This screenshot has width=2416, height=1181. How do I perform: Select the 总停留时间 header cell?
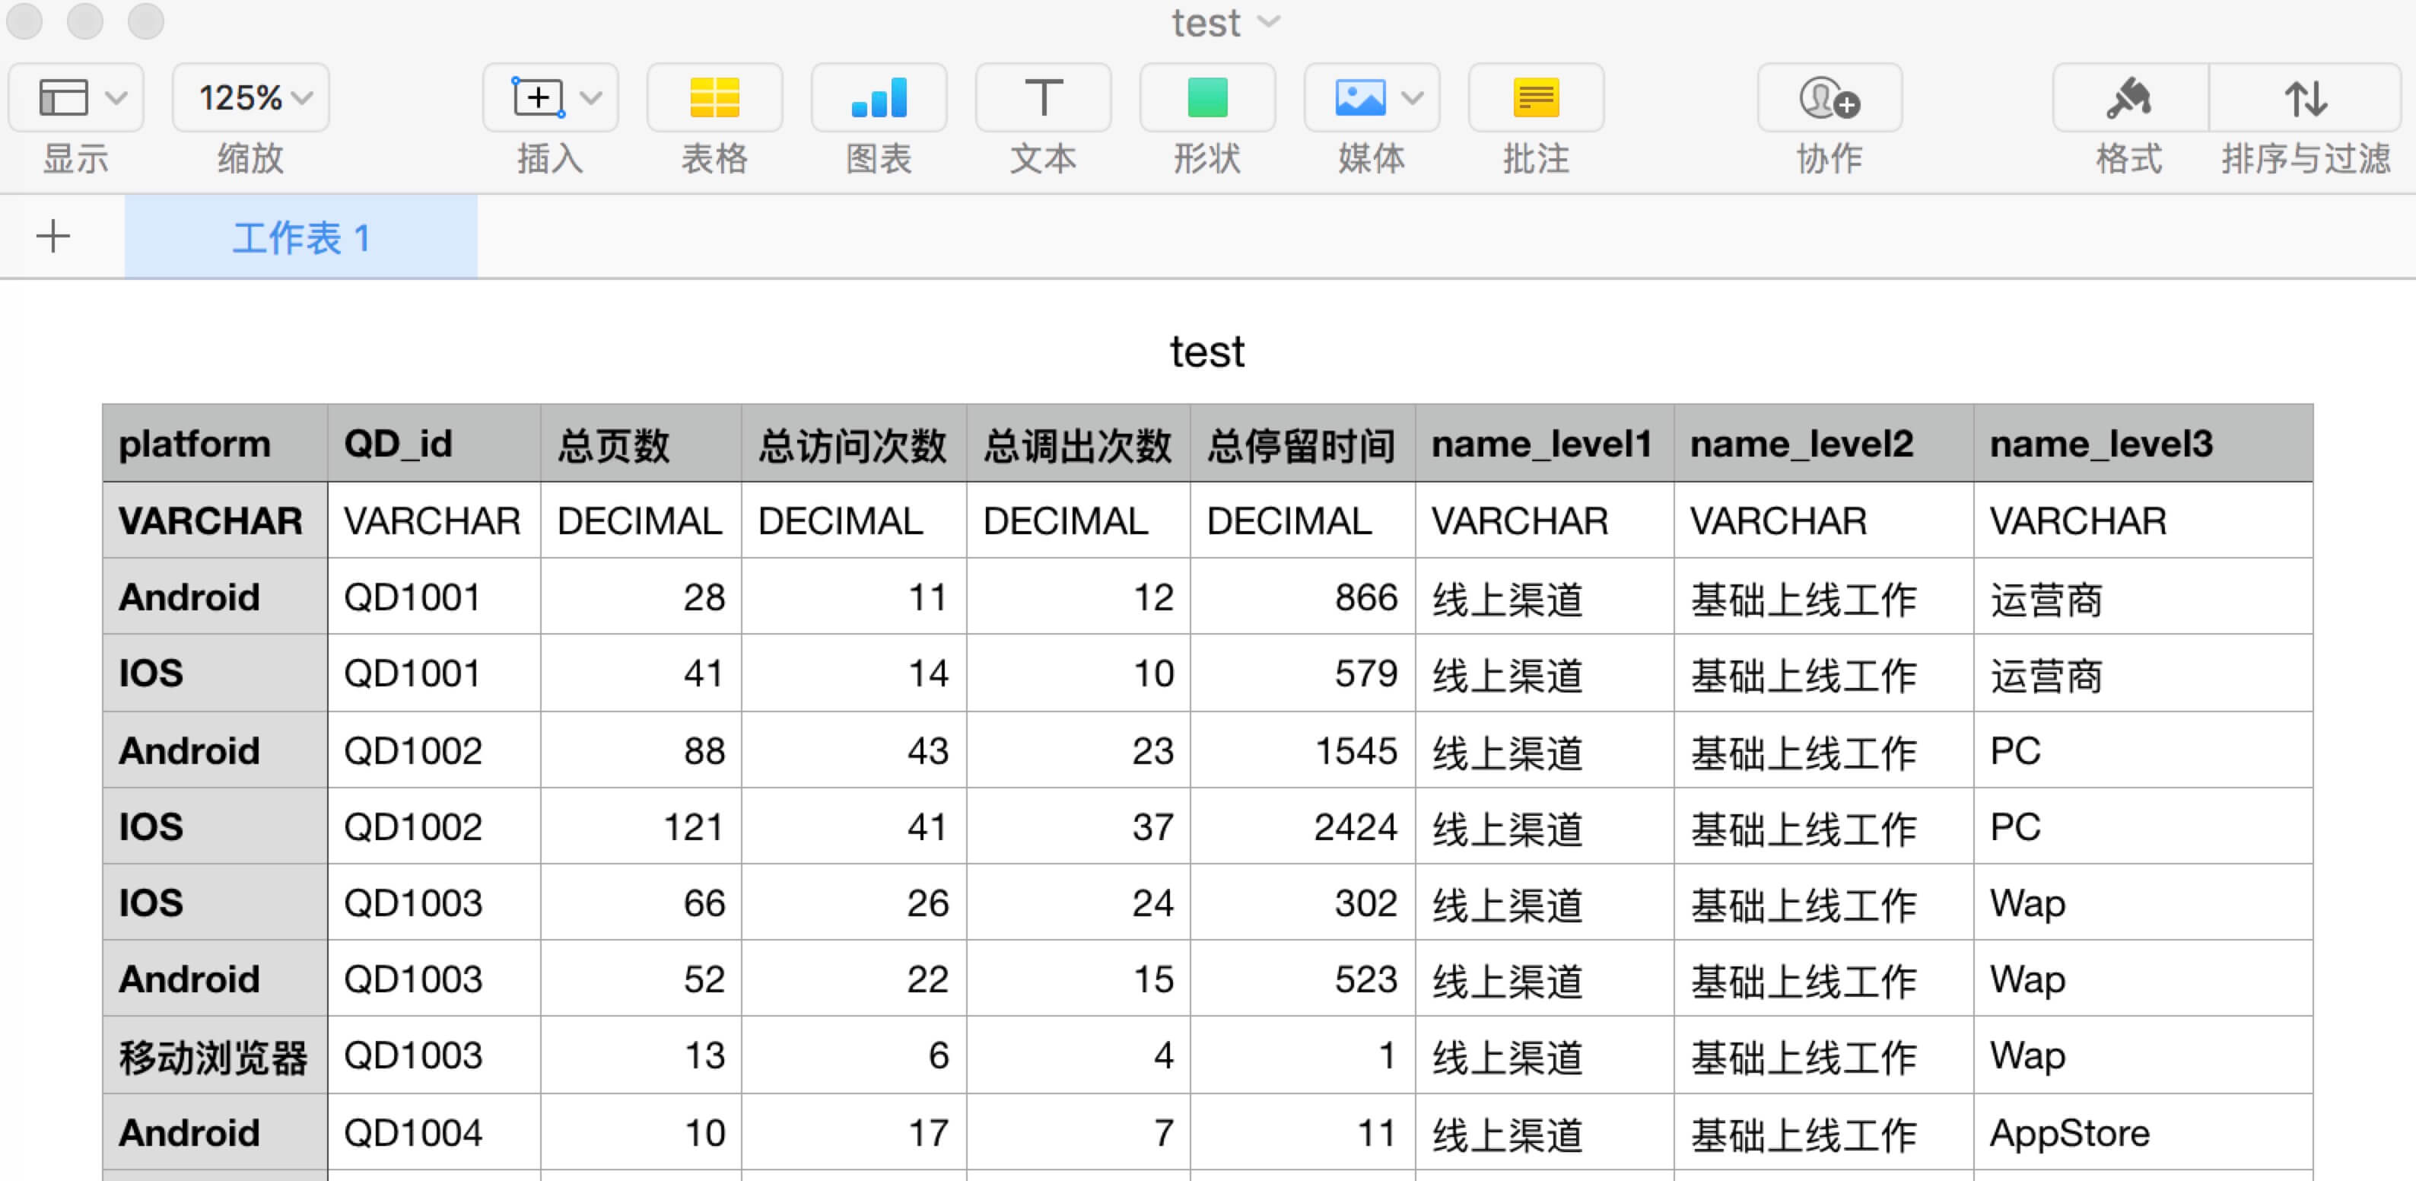1301,444
